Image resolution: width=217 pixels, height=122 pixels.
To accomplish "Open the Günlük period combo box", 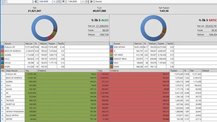I will coord(156,2).
